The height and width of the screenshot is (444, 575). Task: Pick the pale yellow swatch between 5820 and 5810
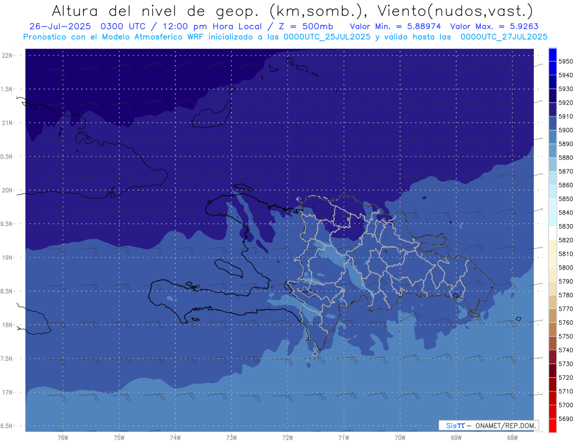552,247
